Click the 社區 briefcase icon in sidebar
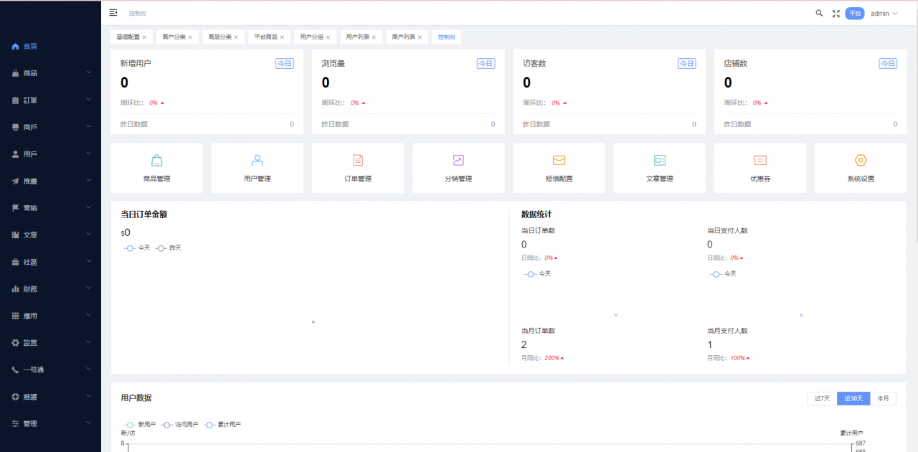Image resolution: width=918 pixels, height=452 pixels. coord(16,262)
